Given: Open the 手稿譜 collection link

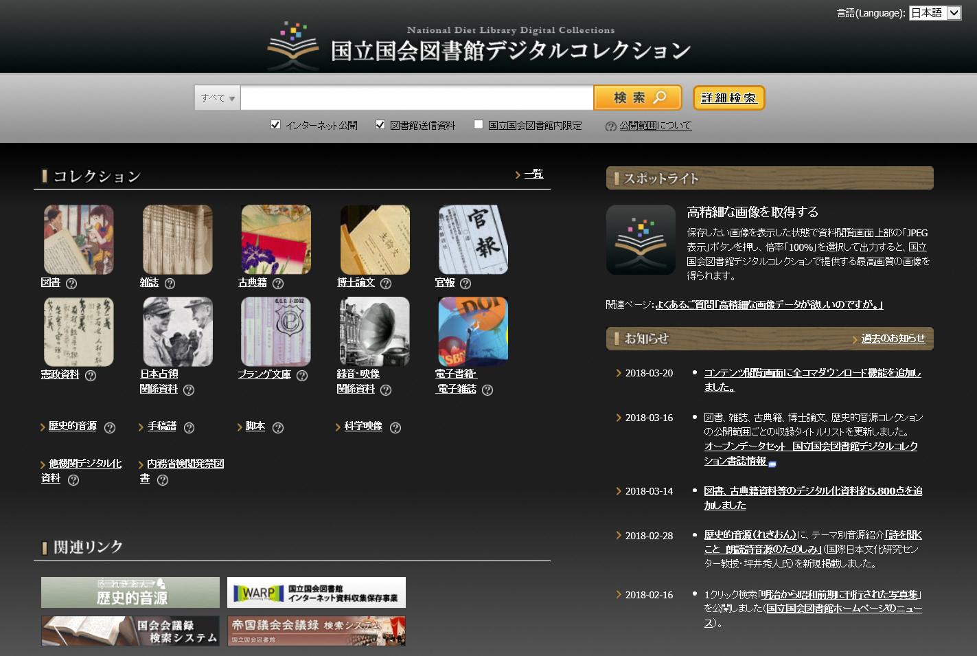Looking at the screenshot, I should 162,426.
